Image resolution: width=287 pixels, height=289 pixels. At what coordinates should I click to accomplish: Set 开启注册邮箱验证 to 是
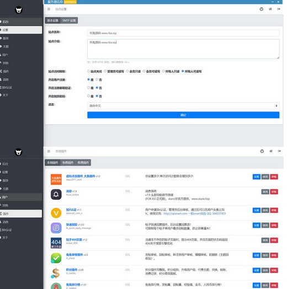click(88, 88)
